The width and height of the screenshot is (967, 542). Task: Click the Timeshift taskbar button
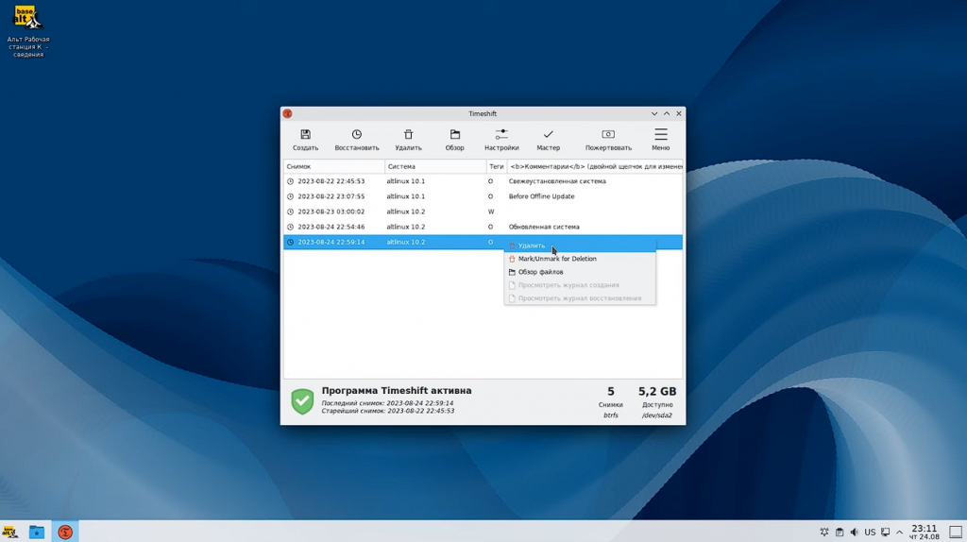(65, 532)
